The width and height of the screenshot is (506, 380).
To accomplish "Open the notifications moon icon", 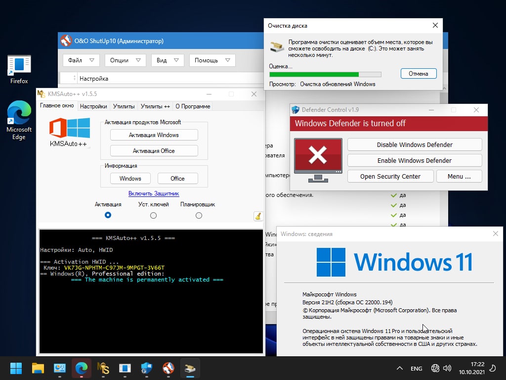I will pos(493,368).
